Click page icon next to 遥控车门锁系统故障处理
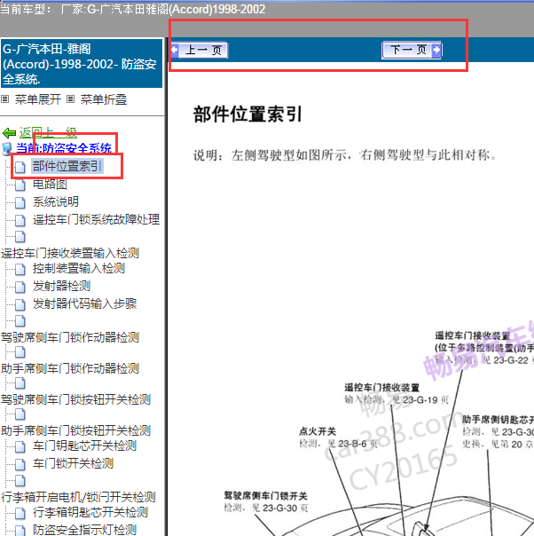The height and width of the screenshot is (536, 534). point(20,220)
